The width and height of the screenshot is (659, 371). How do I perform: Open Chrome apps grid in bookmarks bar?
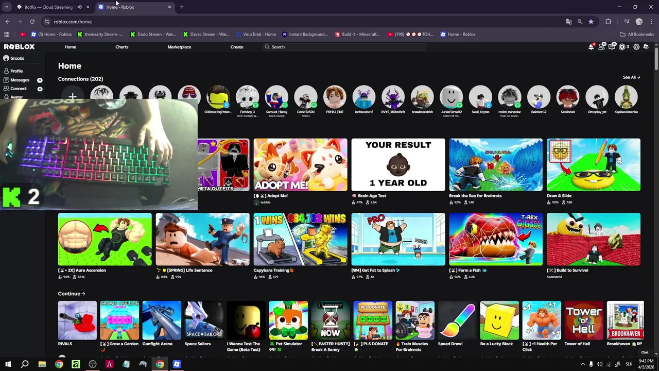coord(7,35)
